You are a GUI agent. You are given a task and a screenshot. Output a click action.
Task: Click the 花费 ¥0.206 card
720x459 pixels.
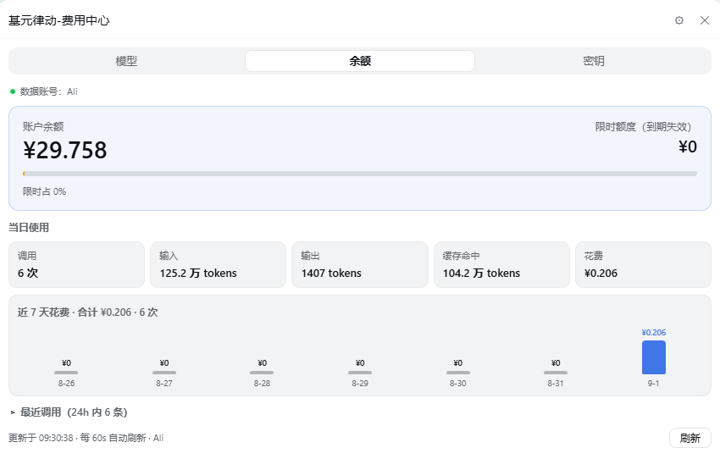coord(643,265)
